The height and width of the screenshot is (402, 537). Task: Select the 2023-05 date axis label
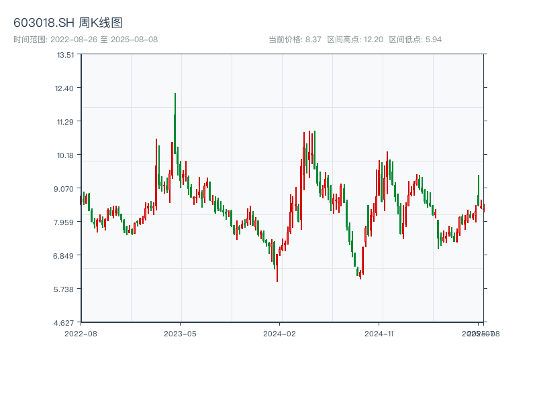[x=180, y=333]
